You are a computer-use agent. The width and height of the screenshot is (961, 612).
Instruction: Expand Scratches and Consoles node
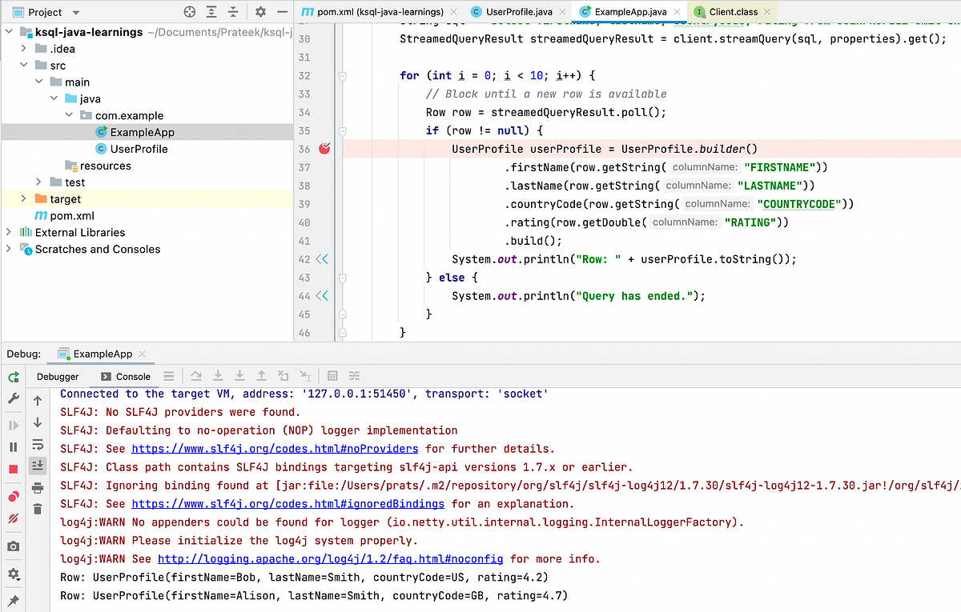click(10, 249)
